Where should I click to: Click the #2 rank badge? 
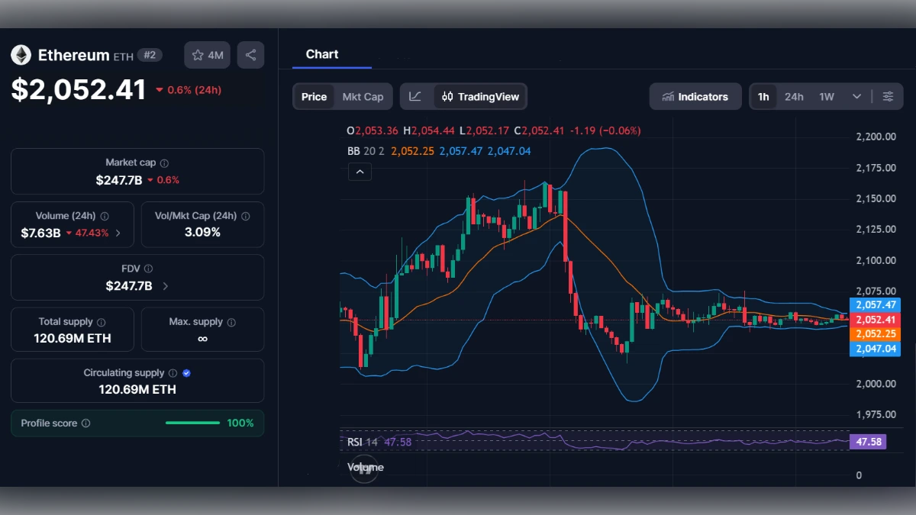click(x=151, y=55)
